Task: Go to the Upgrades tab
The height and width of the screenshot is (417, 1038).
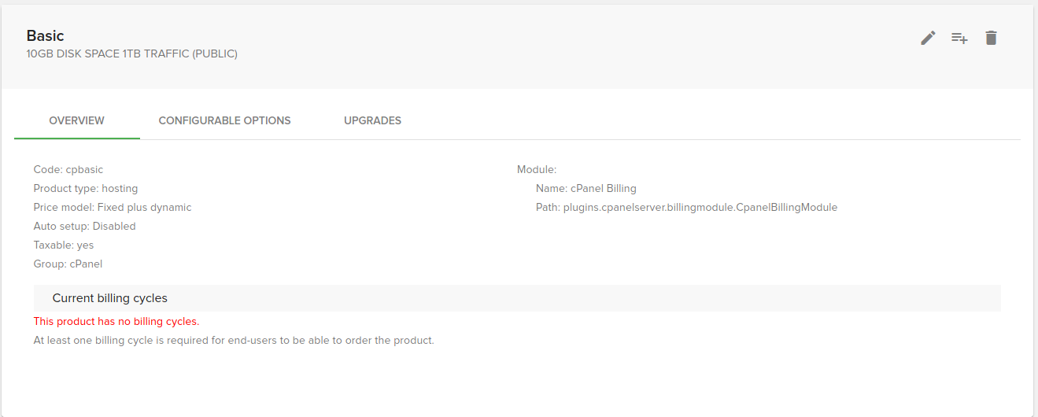Action: point(372,120)
